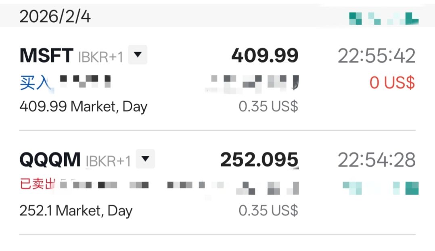Click the blurred green value in QQQM row
This screenshot has width=435, height=251.
(x=380, y=188)
